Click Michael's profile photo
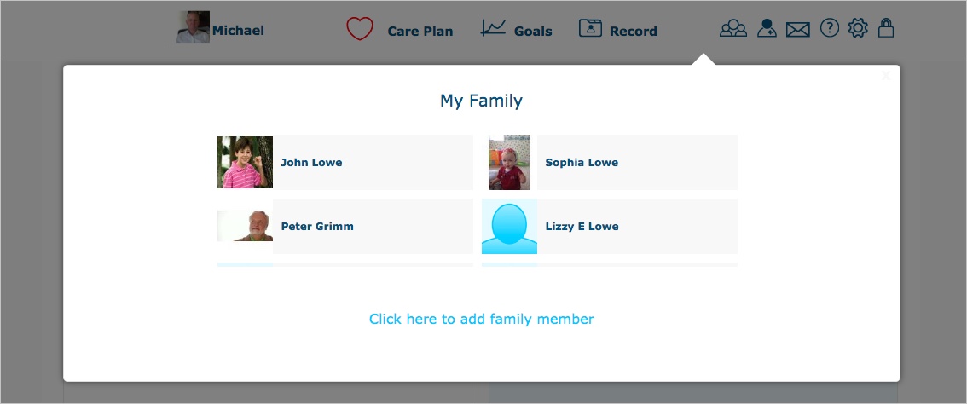 point(193,27)
